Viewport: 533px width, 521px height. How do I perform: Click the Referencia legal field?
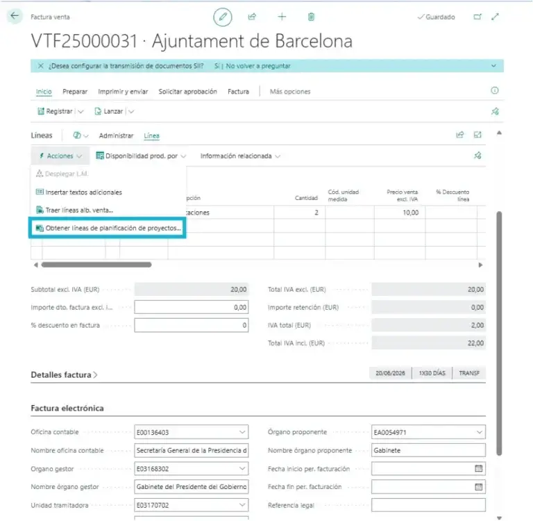tap(428, 505)
